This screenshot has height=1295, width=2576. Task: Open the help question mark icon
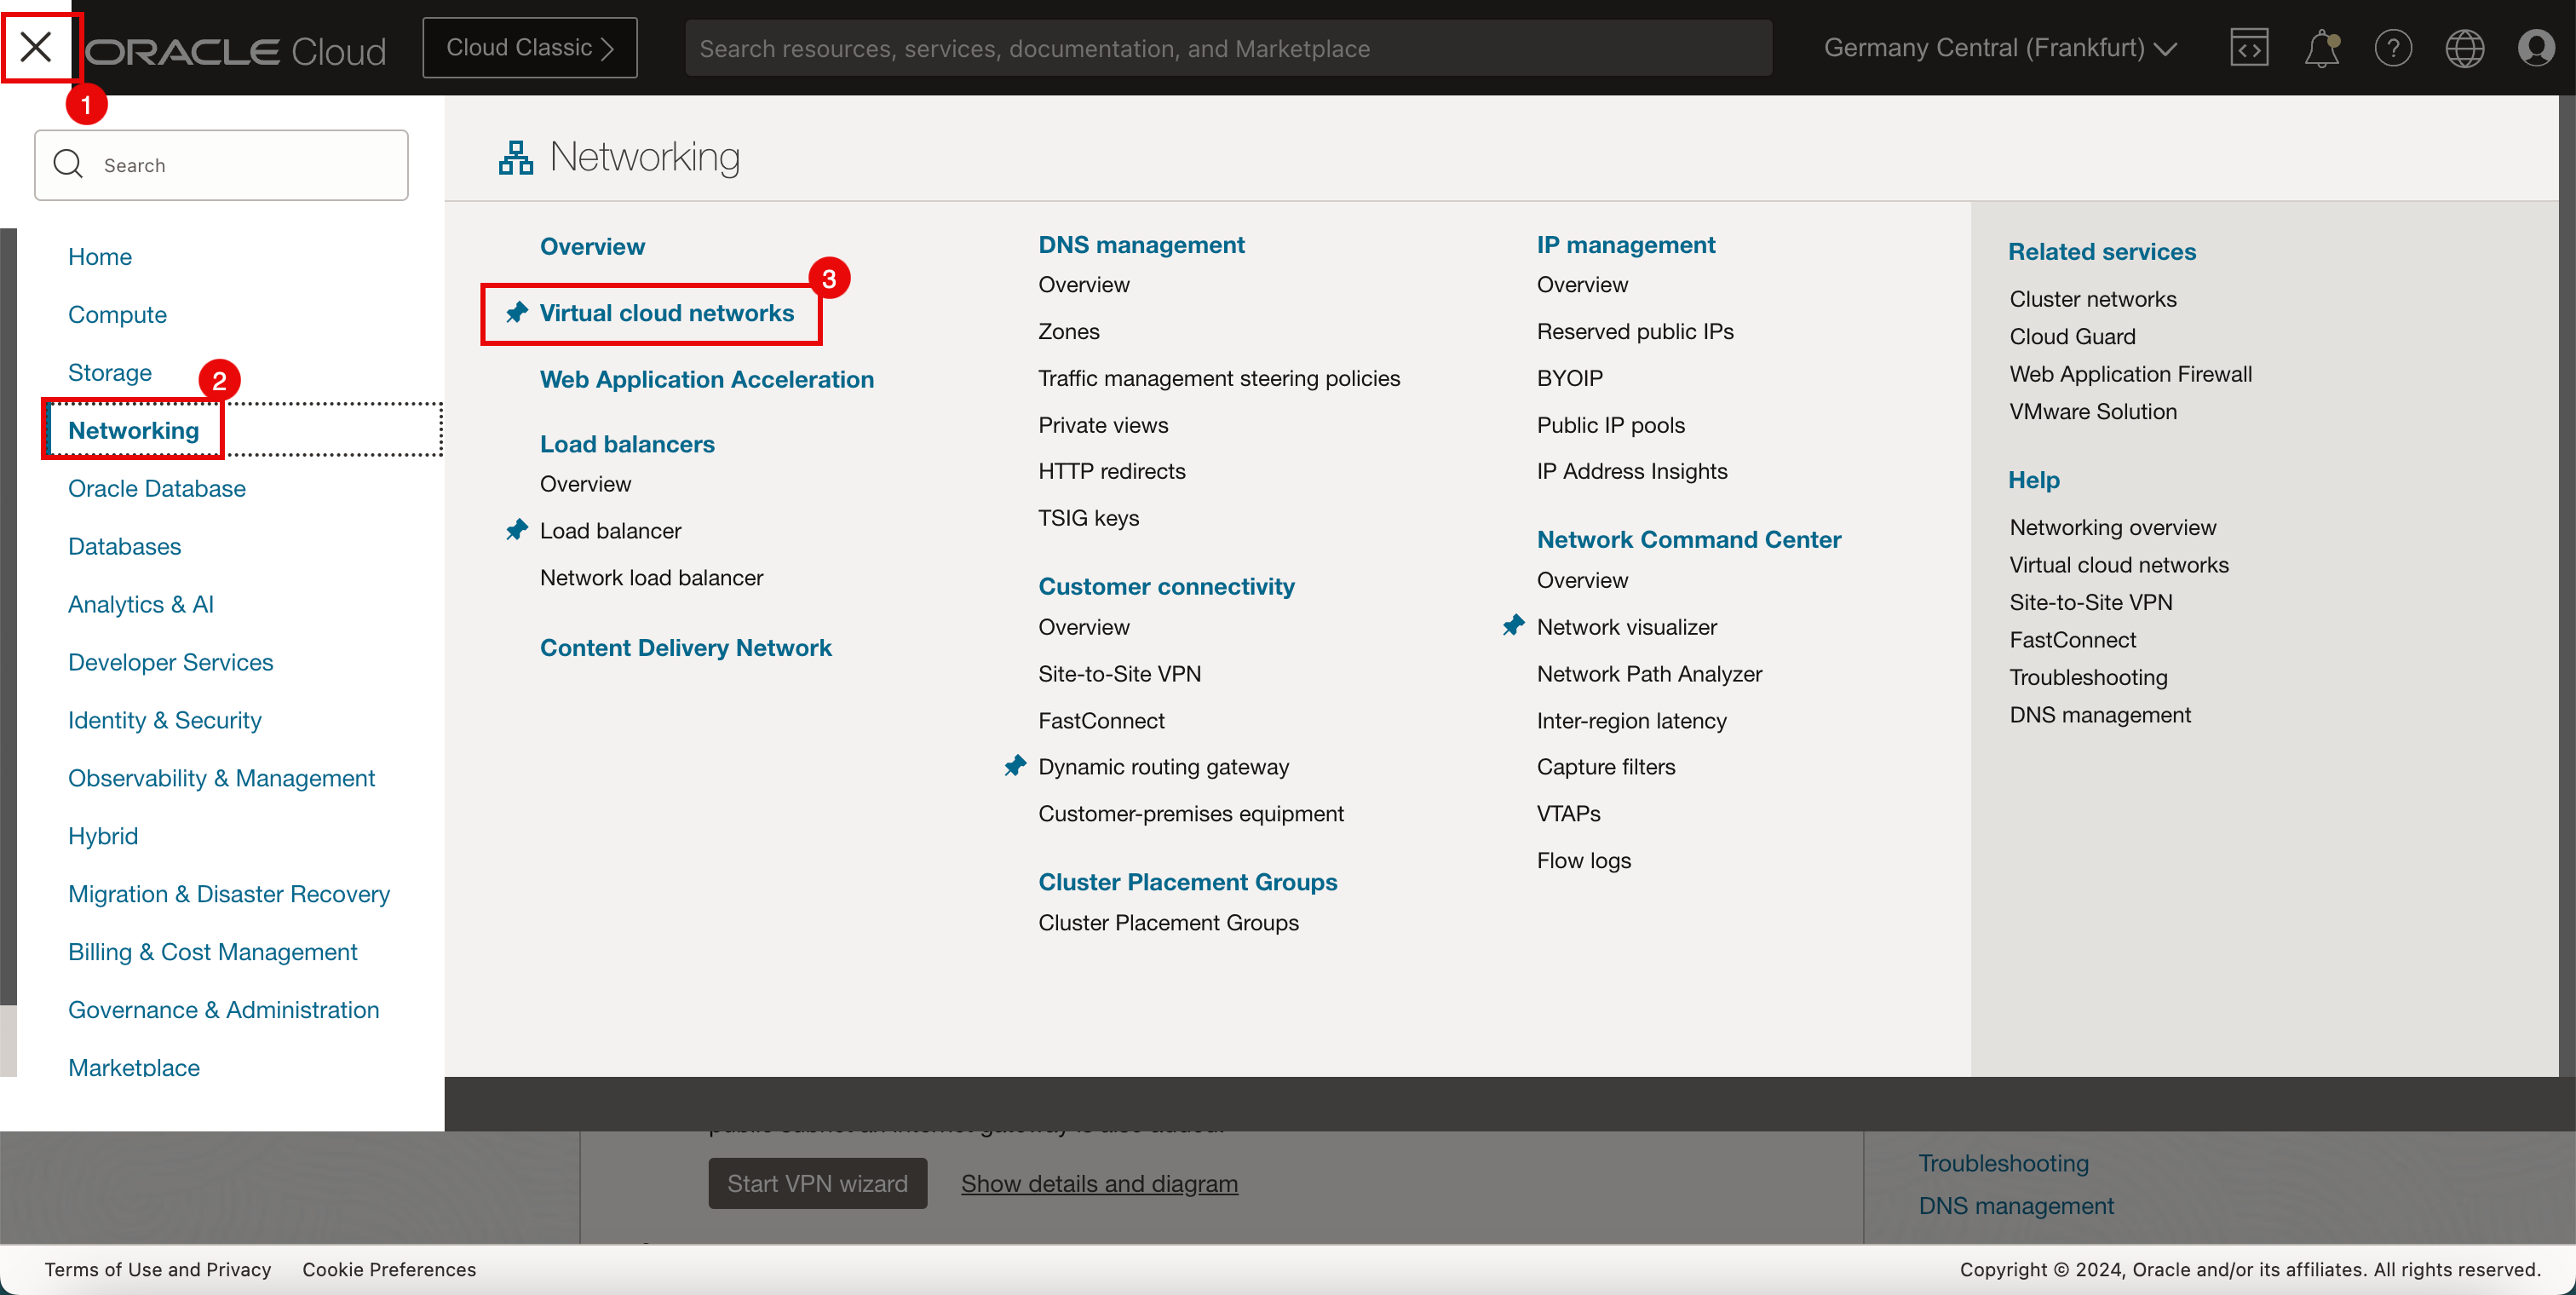tap(2393, 48)
